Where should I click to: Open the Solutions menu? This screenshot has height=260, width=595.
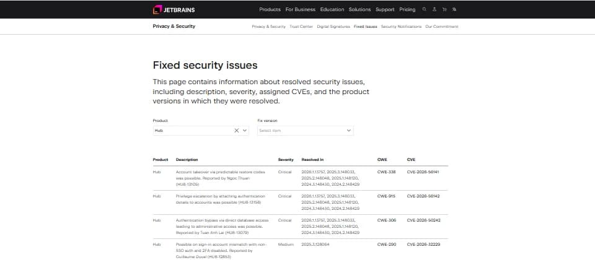pos(359,9)
